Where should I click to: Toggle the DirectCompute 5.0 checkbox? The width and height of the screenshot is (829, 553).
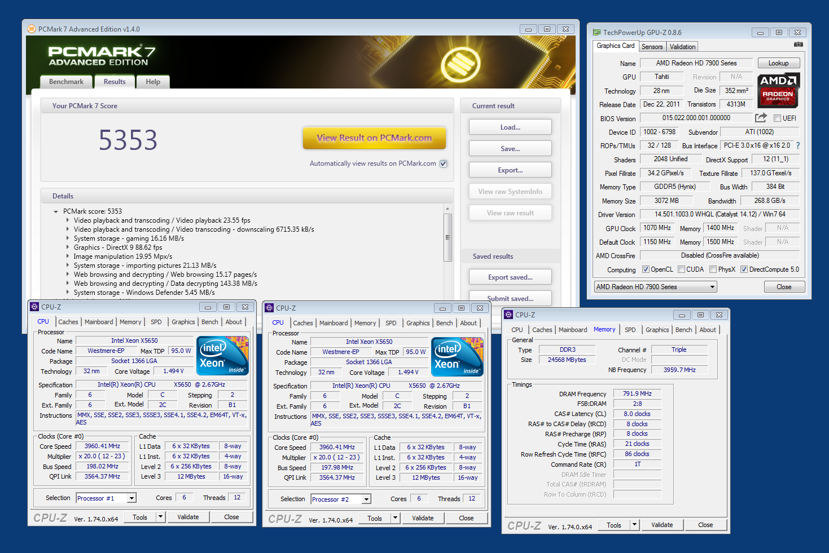click(x=744, y=269)
